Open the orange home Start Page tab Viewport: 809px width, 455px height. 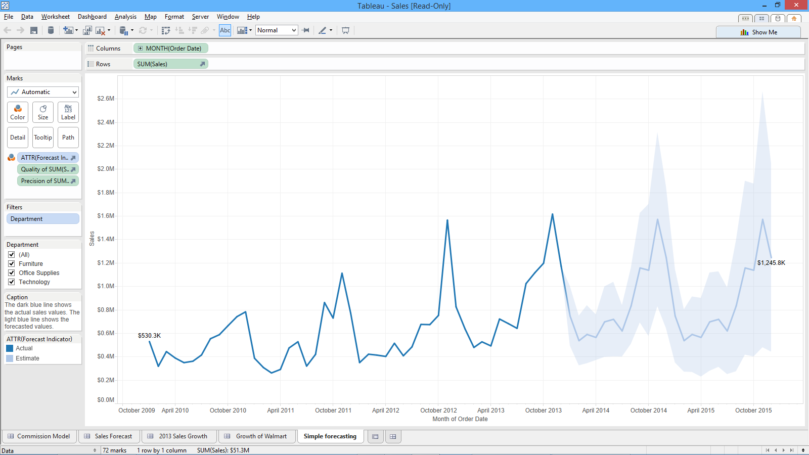[794, 19]
